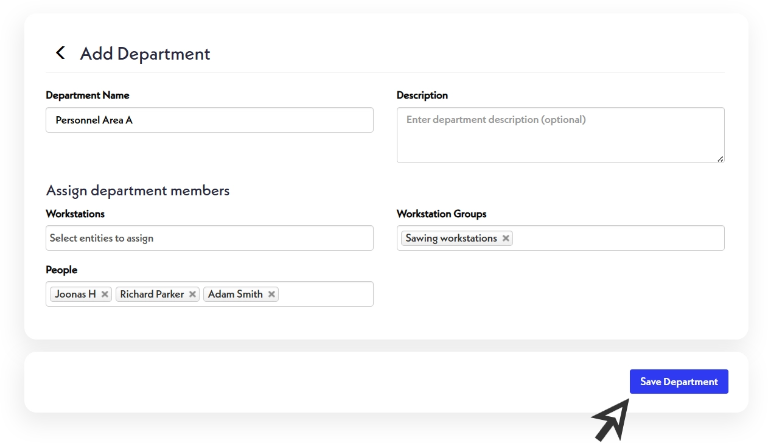Remove Richard Parker from People

coord(192,294)
